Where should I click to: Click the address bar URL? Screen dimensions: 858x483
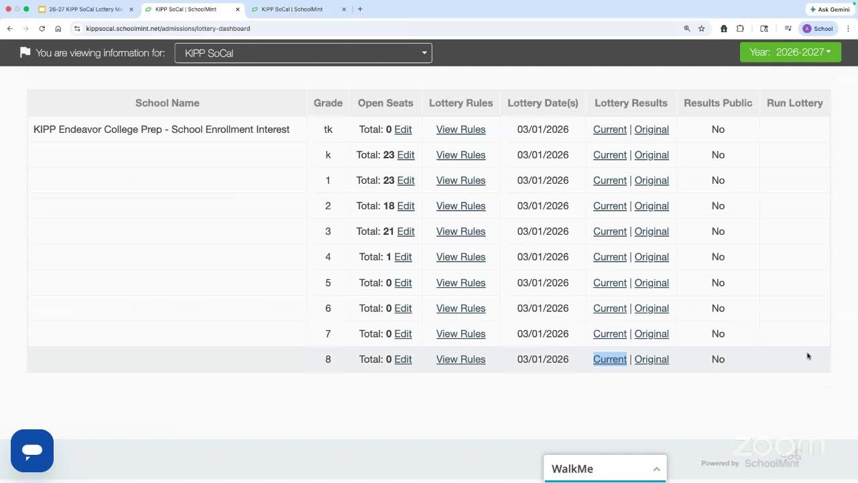pos(168,29)
